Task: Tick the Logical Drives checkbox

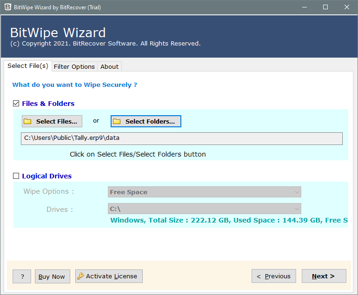Action: pos(16,176)
